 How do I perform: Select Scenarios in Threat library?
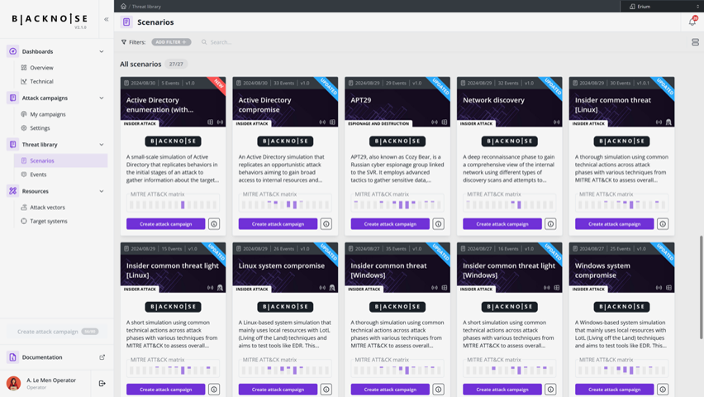[x=60, y=160]
